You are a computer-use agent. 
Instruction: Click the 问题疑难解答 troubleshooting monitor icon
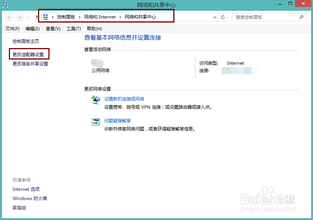point(96,122)
